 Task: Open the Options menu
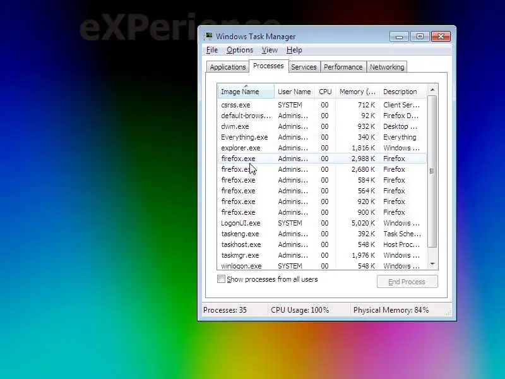click(240, 50)
